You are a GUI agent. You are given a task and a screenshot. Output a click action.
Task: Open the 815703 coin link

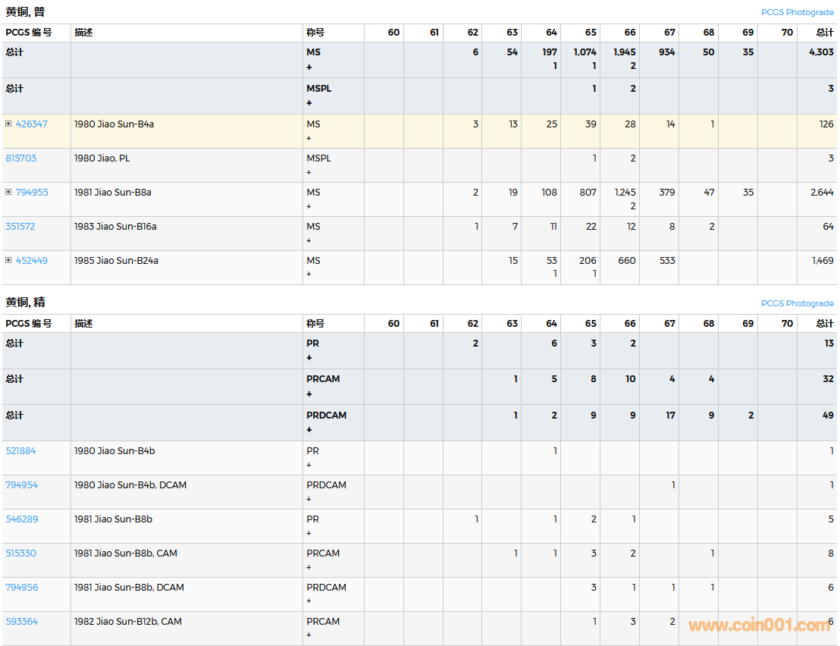pos(20,158)
